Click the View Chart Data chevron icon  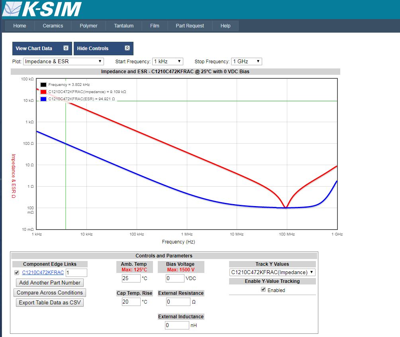pos(66,48)
